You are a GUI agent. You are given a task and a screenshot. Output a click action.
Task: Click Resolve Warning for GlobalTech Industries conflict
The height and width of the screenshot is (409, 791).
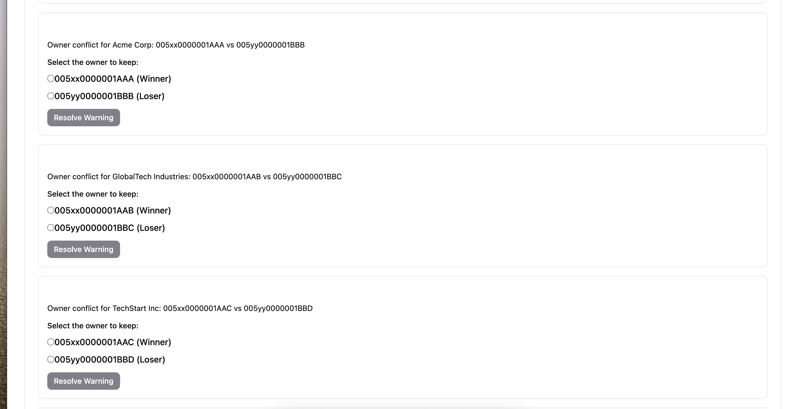pos(83,249)
